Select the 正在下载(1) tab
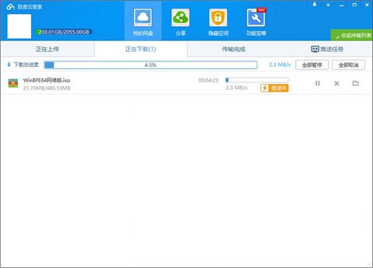Image resolution: width=373 pixels, height=268 pixels. 140,48
